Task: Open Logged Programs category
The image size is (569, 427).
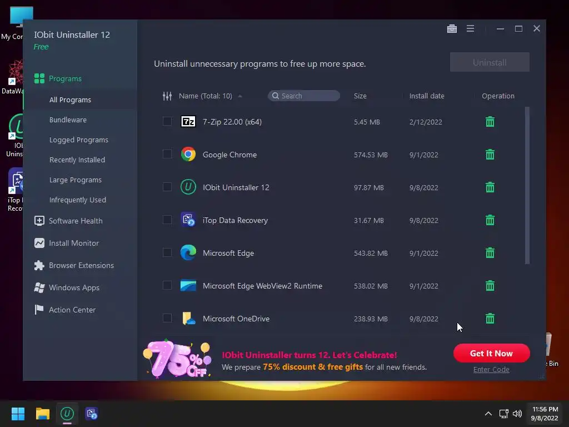Action: click(80, 140)
